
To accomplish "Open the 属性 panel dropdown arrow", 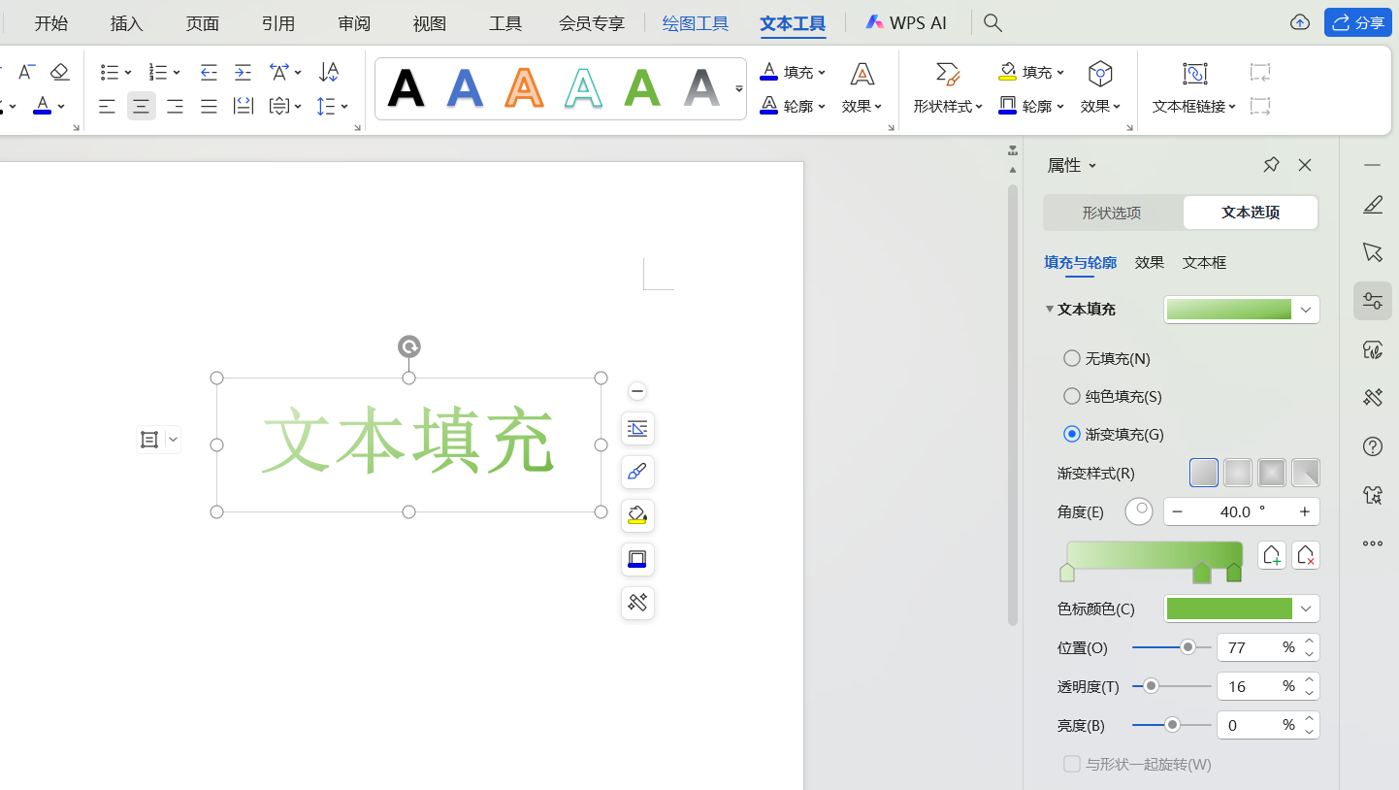I will [1092, 165].
